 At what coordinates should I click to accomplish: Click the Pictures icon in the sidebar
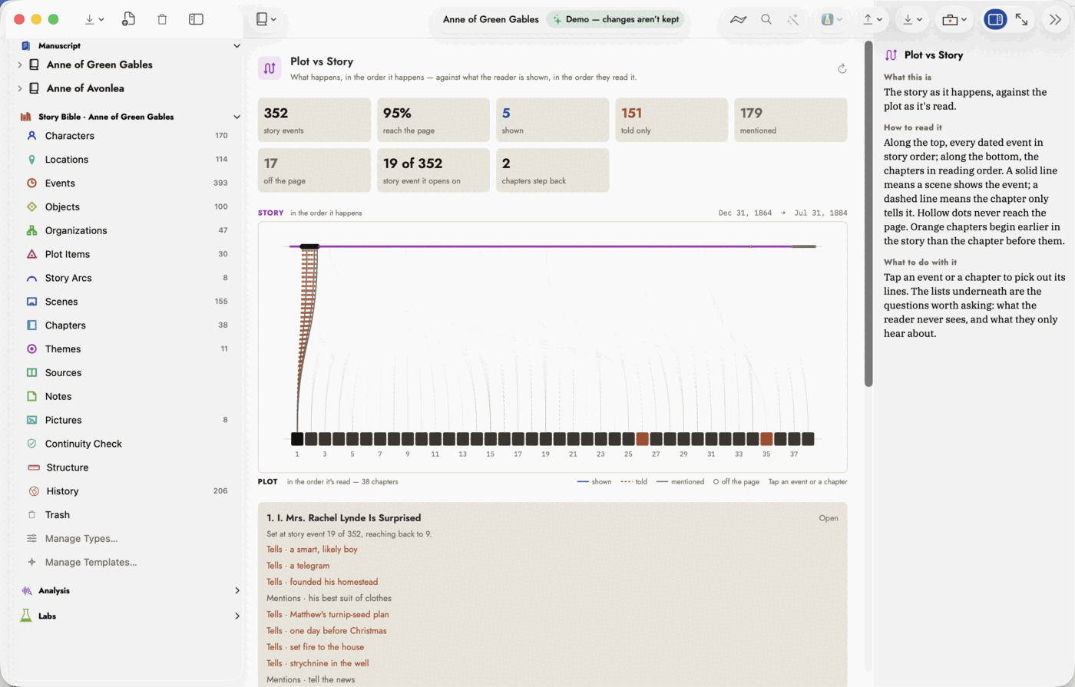[x=31, y=420]
